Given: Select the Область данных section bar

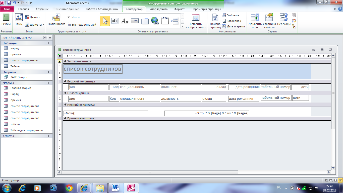Looking at the screenshot, I should click(197, 93).
